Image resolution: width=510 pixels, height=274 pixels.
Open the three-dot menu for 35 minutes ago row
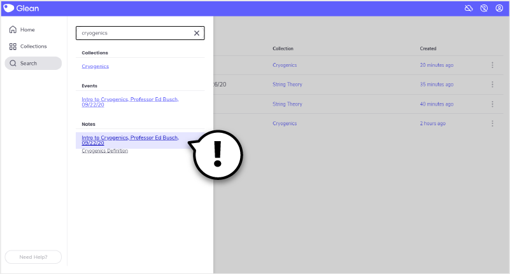[492, 85]
